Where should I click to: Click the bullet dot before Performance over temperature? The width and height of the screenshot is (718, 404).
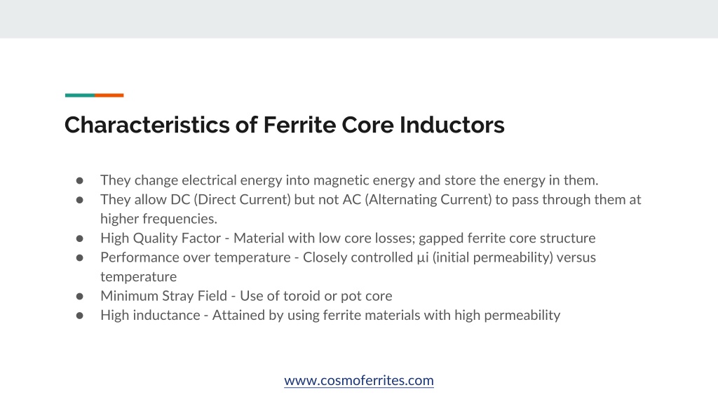pos(80,258)
